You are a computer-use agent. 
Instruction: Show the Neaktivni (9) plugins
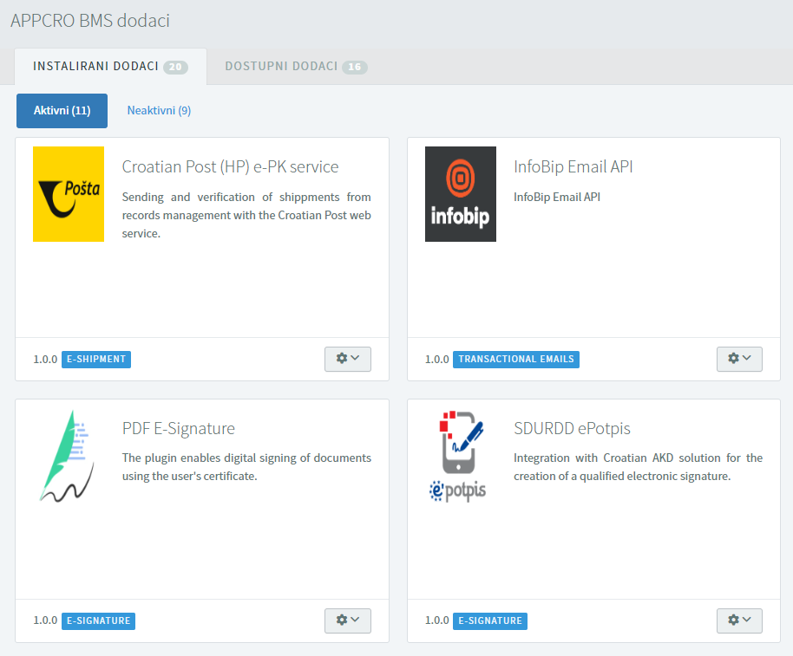coord(159,111)
